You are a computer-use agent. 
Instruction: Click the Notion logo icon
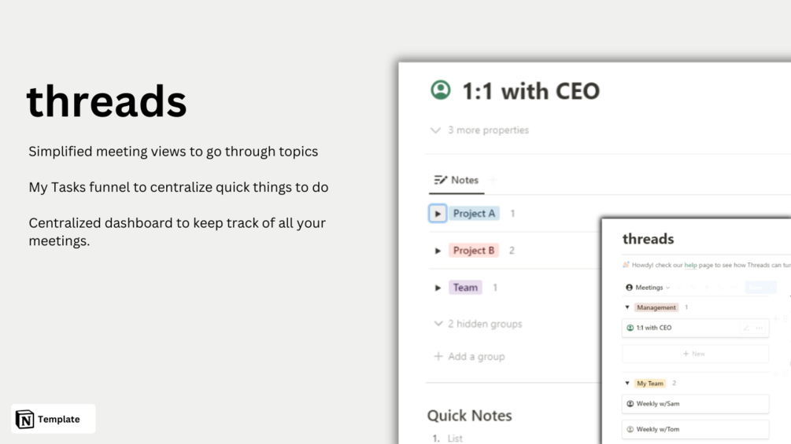pyautogui.click(x=24, y=419)
